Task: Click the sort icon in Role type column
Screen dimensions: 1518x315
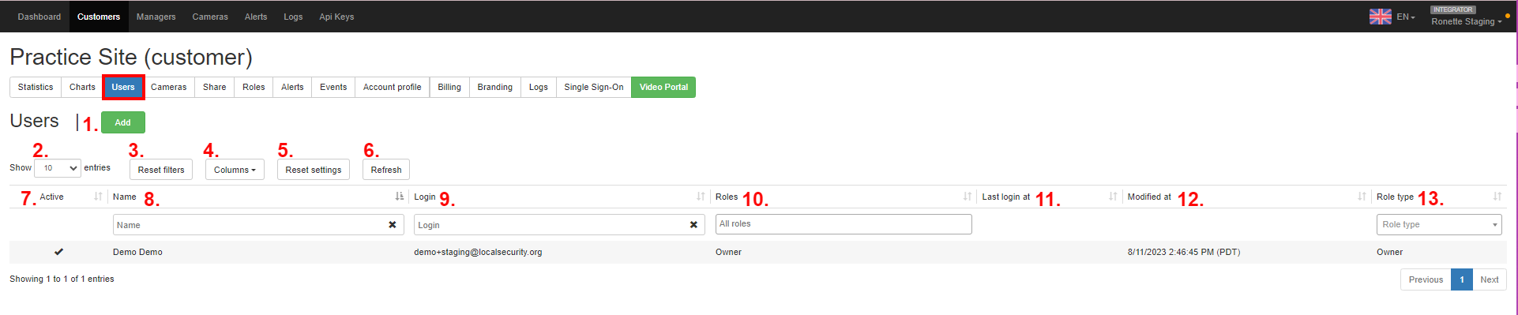Action: tap(1497, 197)
